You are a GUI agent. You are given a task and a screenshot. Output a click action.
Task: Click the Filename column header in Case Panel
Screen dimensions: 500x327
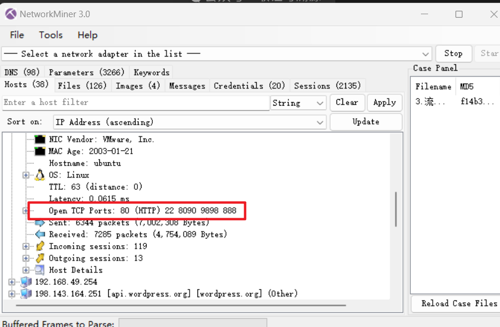(x=433, y=87)
